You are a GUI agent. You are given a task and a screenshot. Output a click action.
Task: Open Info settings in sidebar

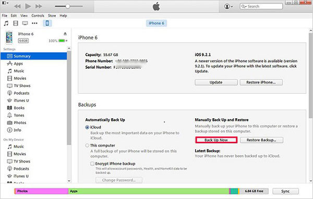[x=17, y=130]
